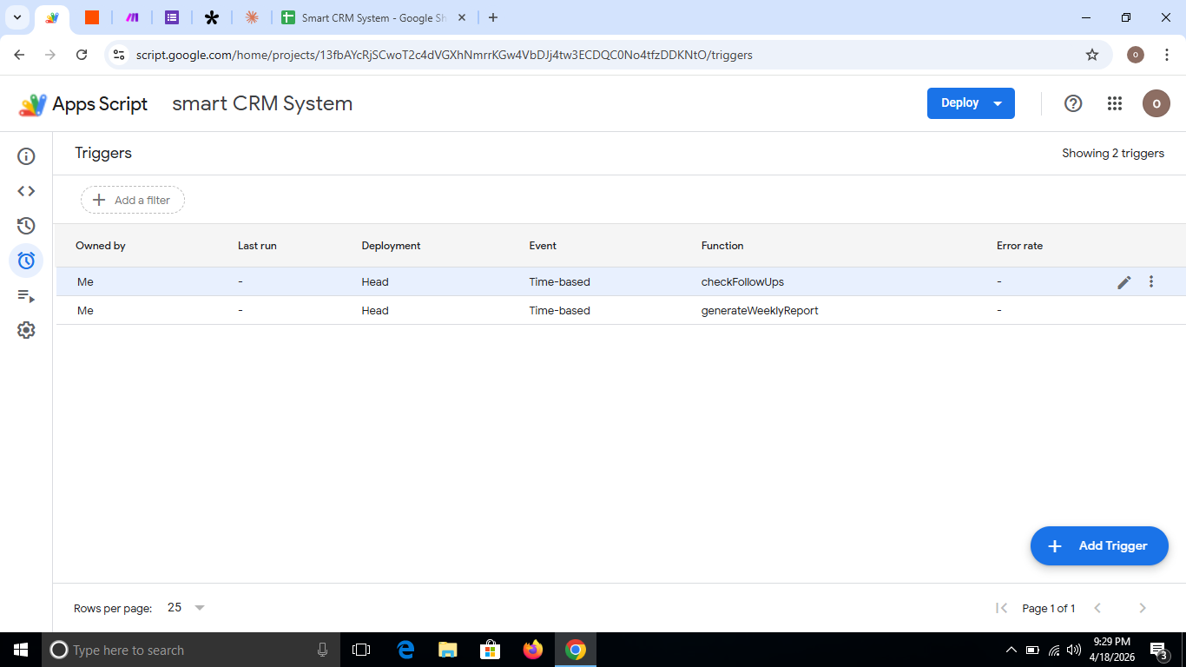Image resolution: width=1186 pixels, height=667 pixels.
Task: Click the Add Trigger button
Action: tap(1099, 546)
